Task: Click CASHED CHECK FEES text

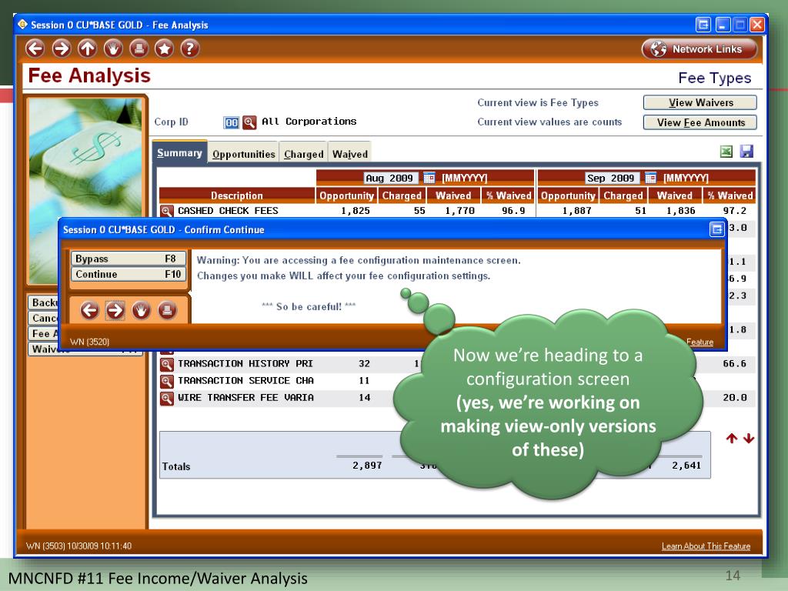Action: [x=228, y=211]
